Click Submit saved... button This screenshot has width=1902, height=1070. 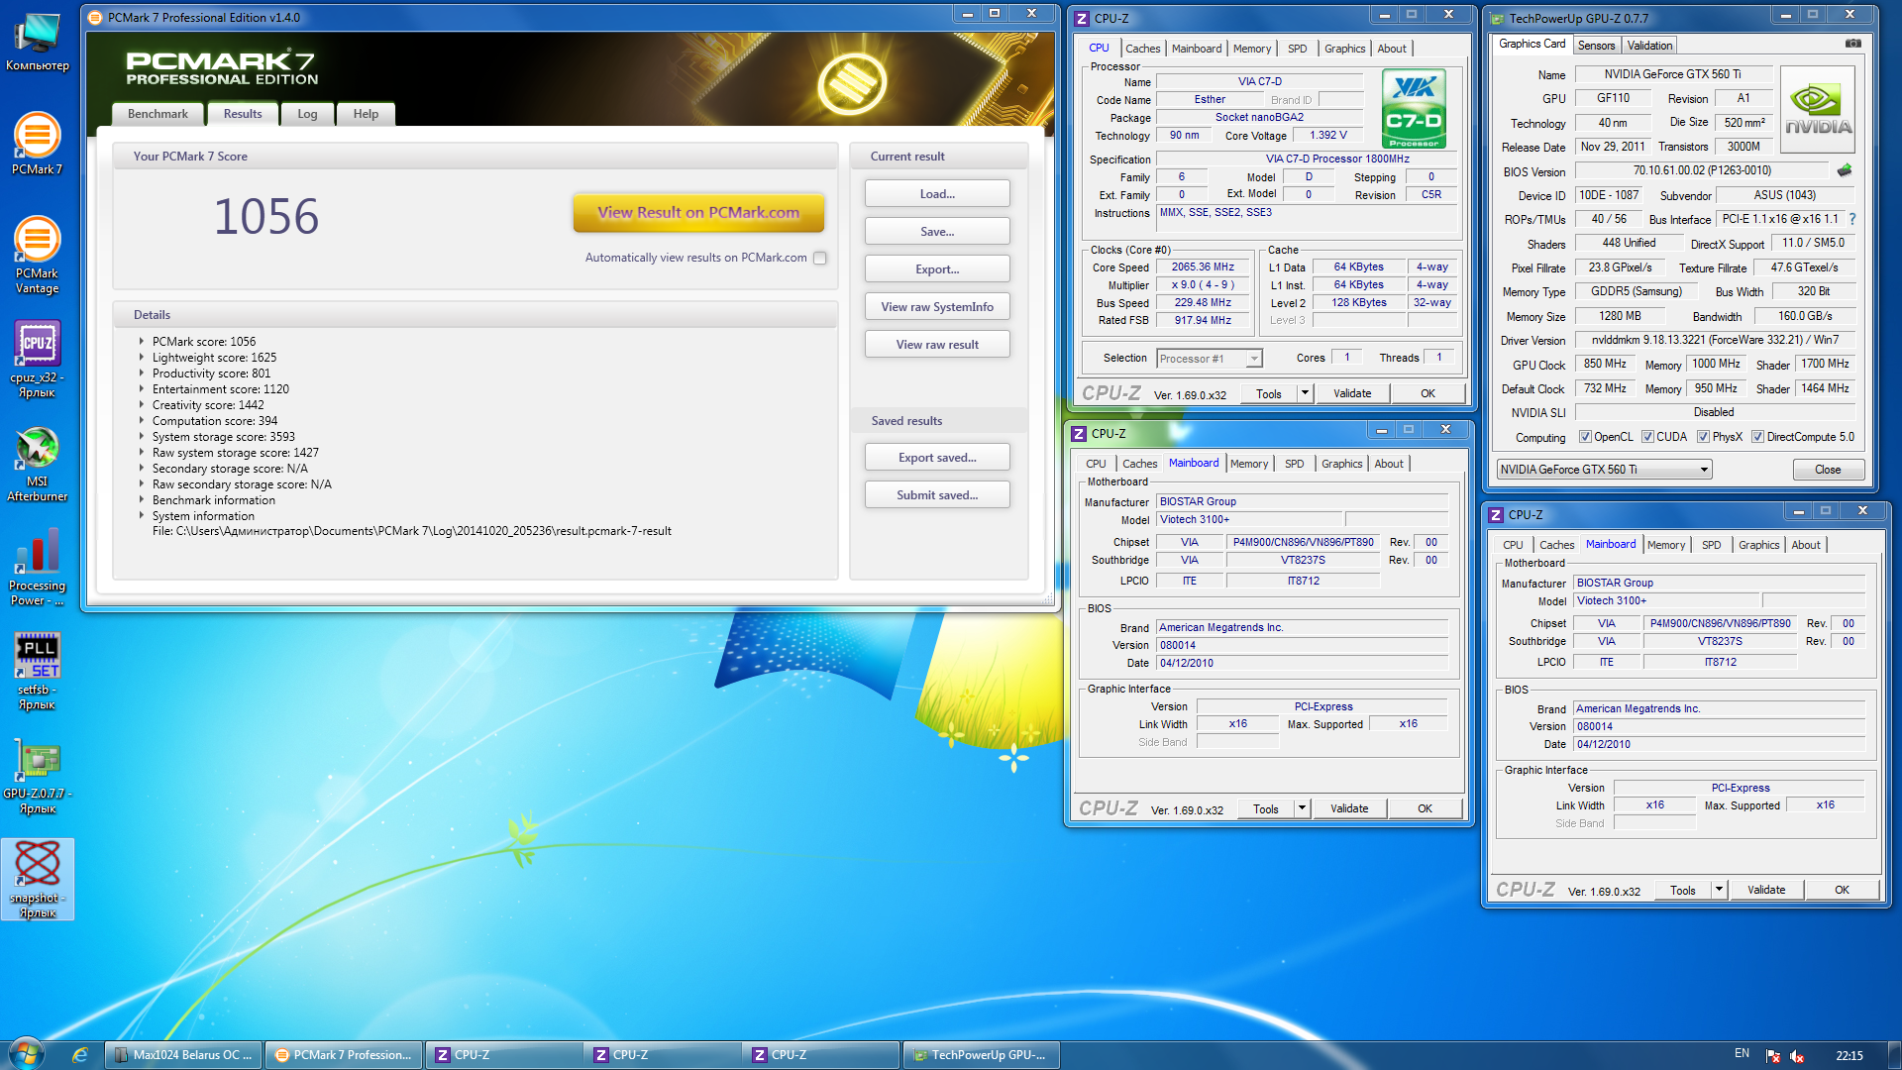[937, 495]
